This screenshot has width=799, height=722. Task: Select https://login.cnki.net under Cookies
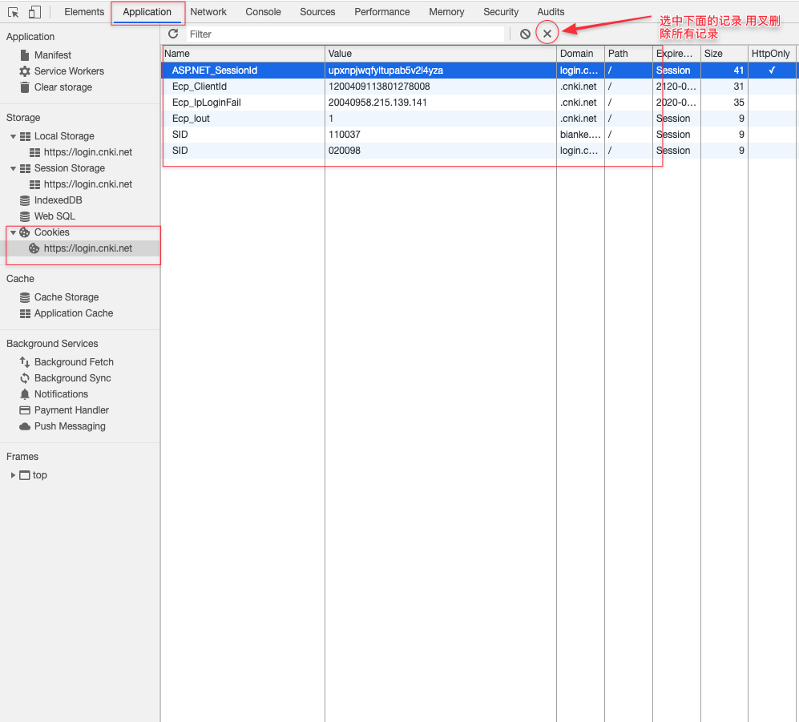[87, 248]
